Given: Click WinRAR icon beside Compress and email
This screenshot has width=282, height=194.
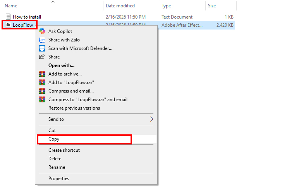Looking at the screenshot, I should point(42,91).
